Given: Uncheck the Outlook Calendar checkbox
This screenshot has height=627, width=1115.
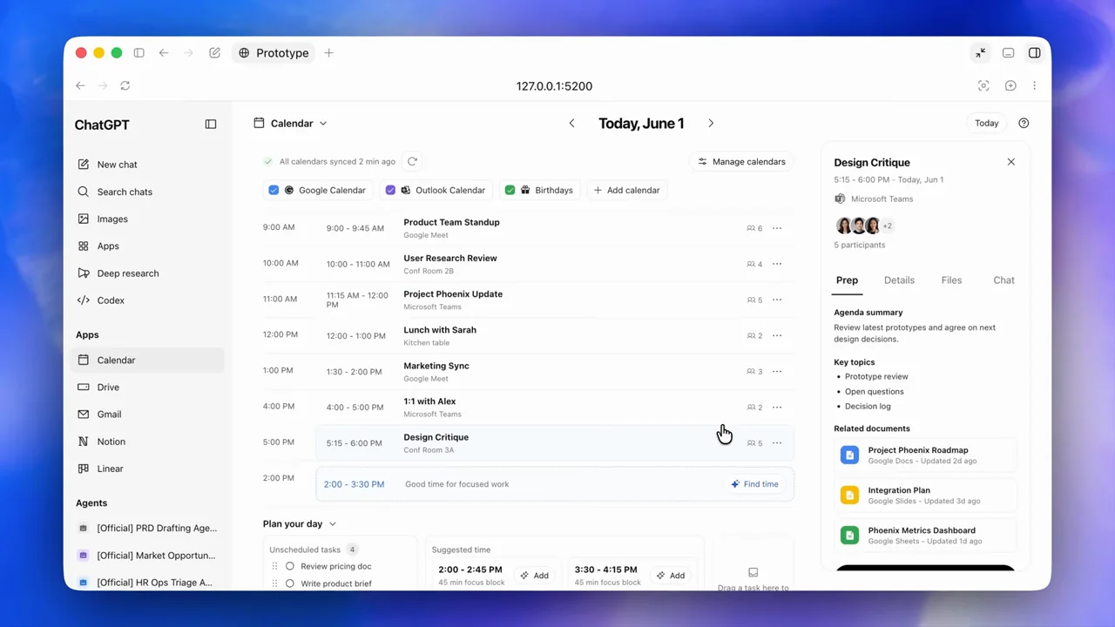Looking at the screenshot, I should coord(390,190).
